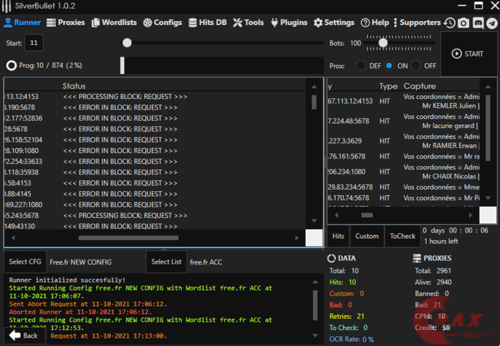The width and height of the screenshot is (500, 346).
Task: Open the Plugins tab
Action: pyautogui.click(x=289, y=22)
